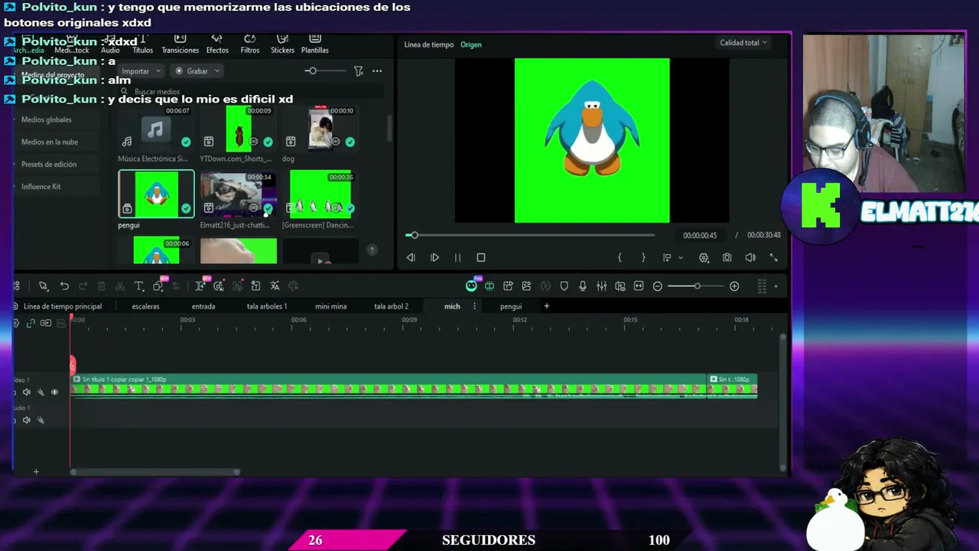This screenshot has width=979, height=551.
Task: Select Medios en la nube in sidebar
Action: [x=50, y=142]
